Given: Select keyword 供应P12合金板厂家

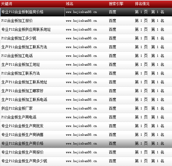Looking at the screenshot, I should 17,108.
